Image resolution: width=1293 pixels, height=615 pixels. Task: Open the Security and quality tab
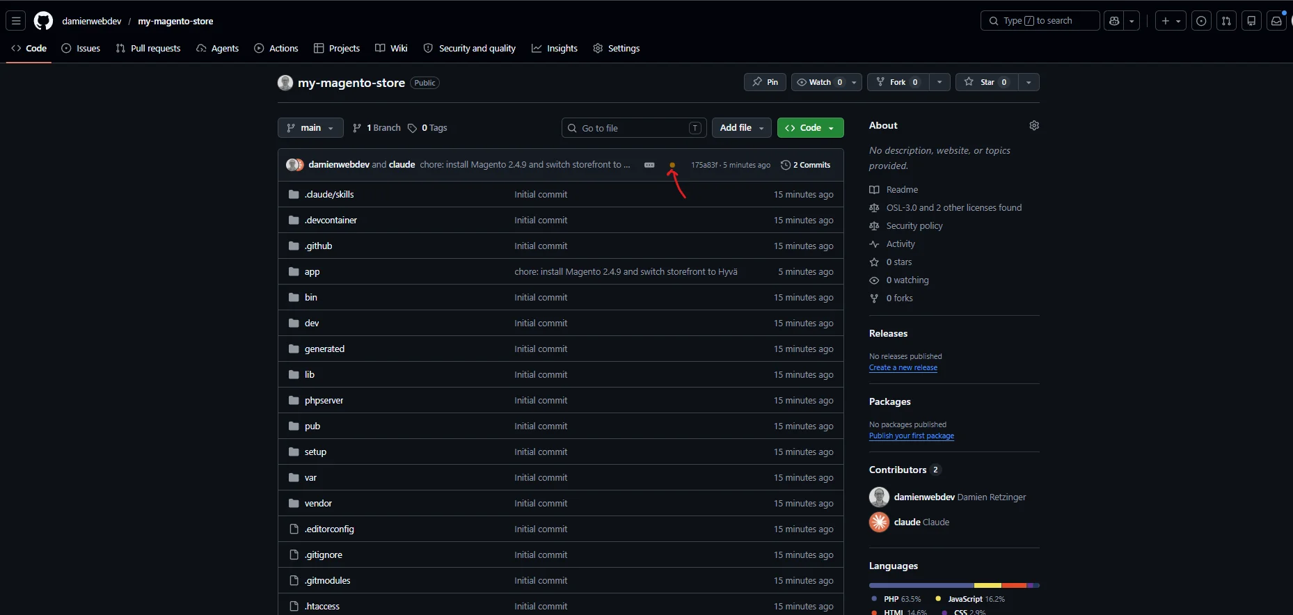pyautogui.click(x=470, y=48)
